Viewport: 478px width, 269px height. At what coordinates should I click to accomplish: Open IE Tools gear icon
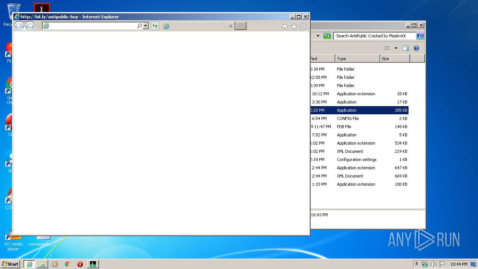click(303, 27)
